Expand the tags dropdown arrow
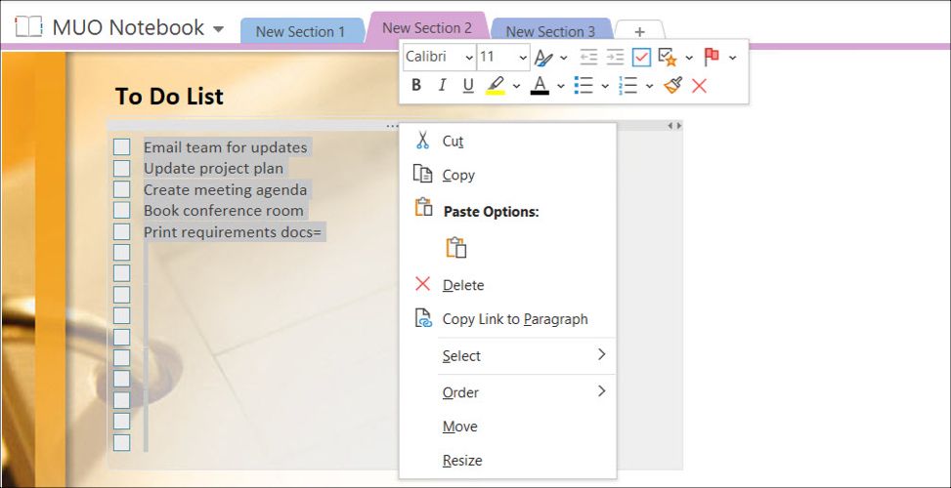The image size is (951, 488). (x=689, y=58)
